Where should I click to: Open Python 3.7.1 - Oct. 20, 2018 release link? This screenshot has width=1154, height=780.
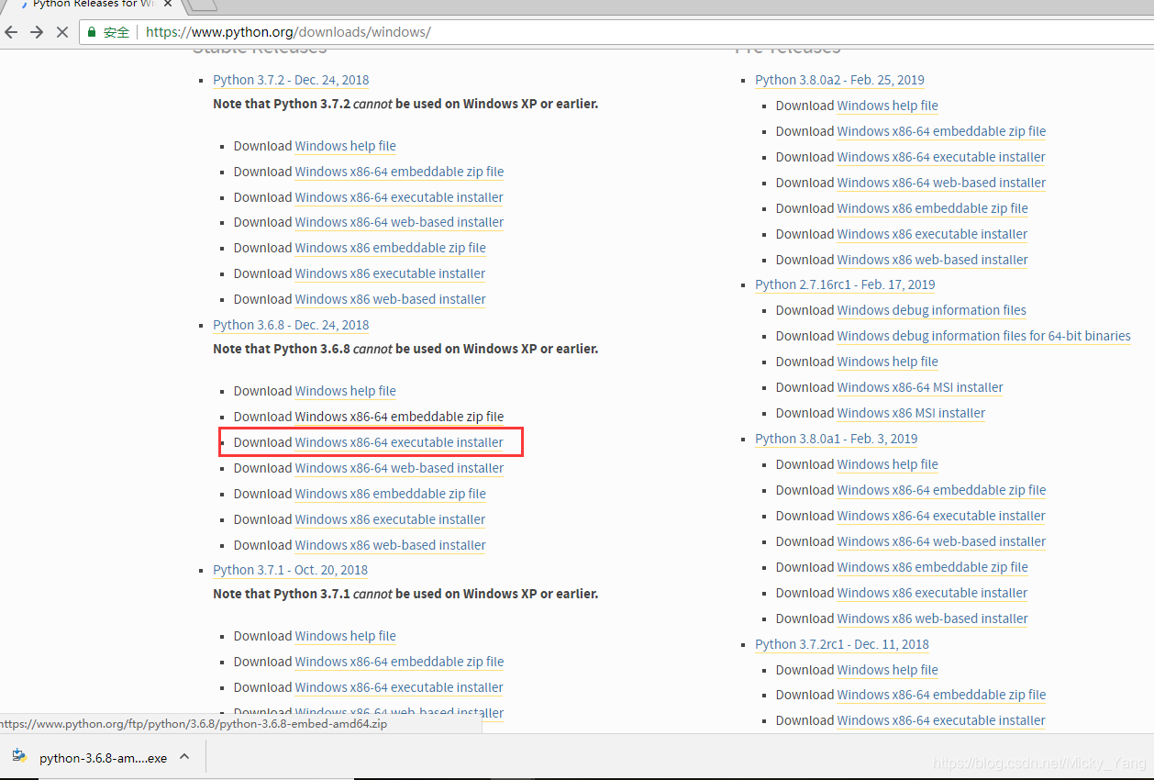point(290,570)
